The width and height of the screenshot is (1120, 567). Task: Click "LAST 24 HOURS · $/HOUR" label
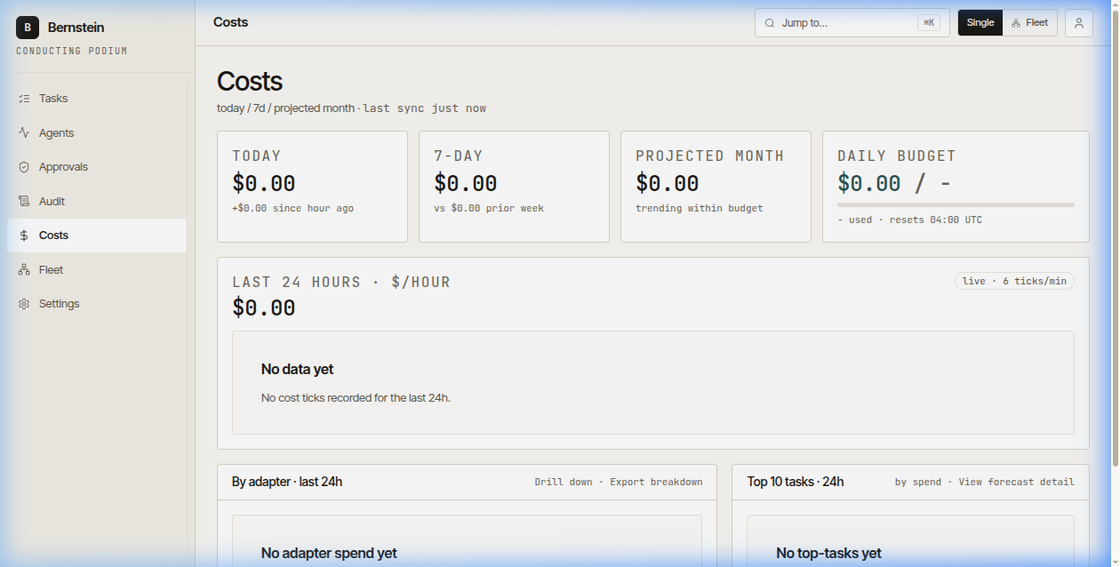341,282
